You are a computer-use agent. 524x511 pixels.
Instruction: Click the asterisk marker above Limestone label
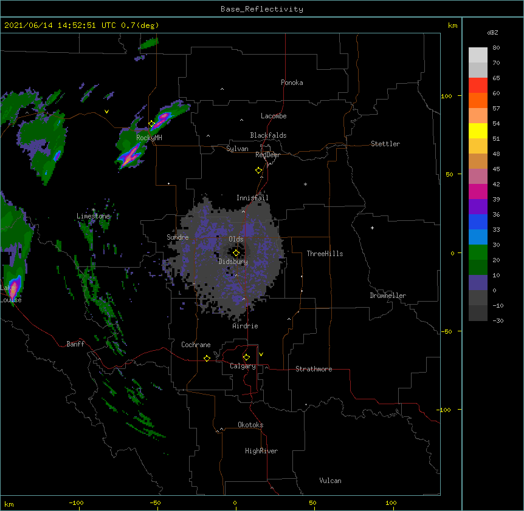(94, 210)
